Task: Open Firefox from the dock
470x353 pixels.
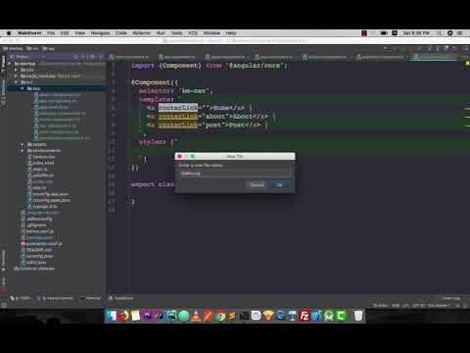Action: pos(123,316)
